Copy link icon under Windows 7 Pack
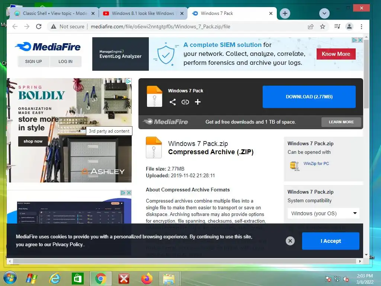 [x=185, y=102]
